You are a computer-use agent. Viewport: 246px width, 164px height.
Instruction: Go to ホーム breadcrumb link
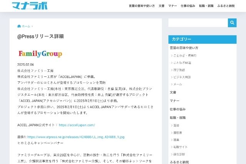26,26
